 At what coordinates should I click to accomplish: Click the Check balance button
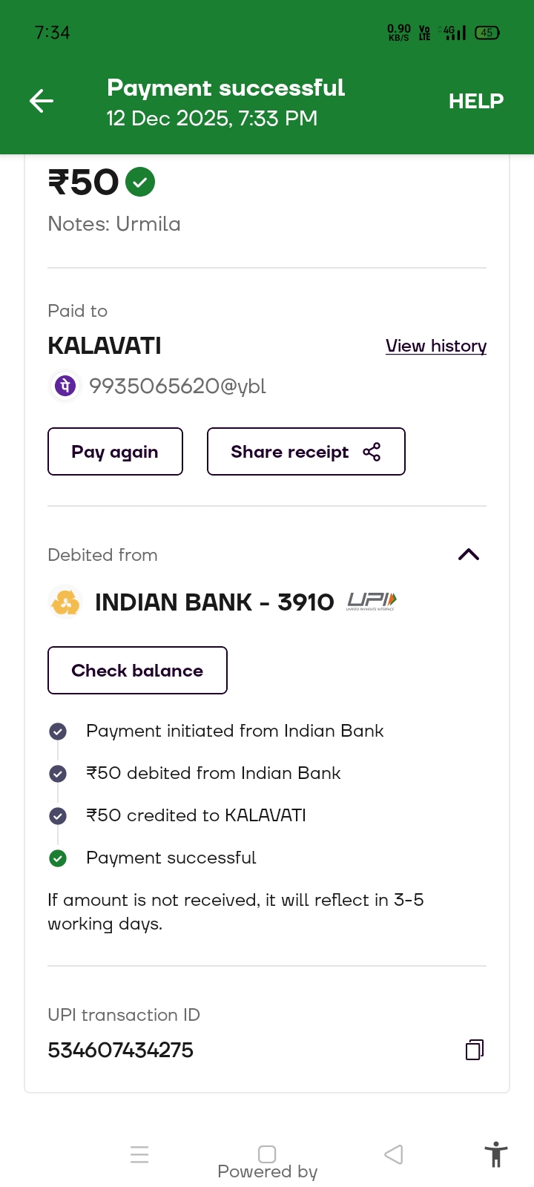pyautogui.click(x=137, y=671)
